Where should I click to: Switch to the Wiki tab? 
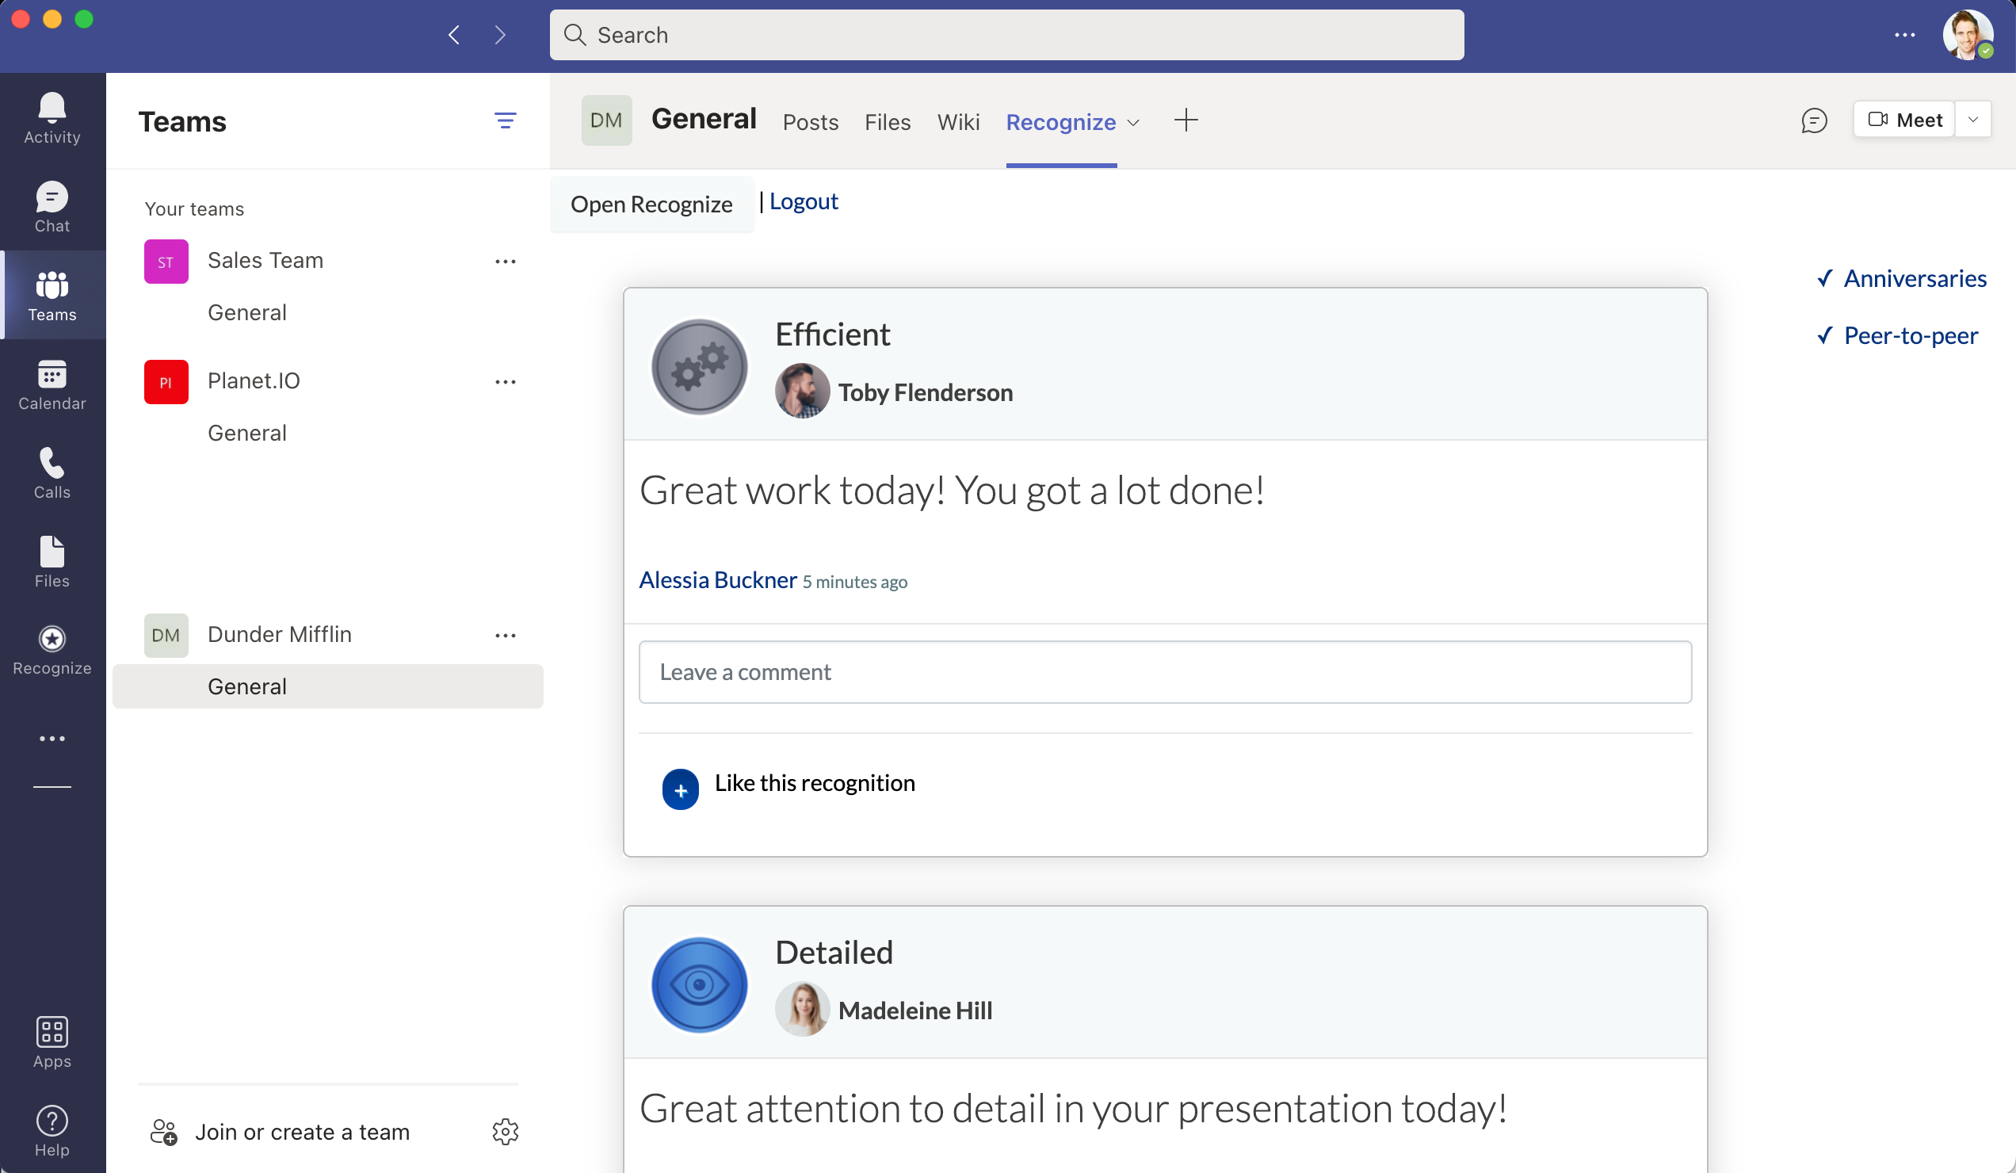(958, 121)
